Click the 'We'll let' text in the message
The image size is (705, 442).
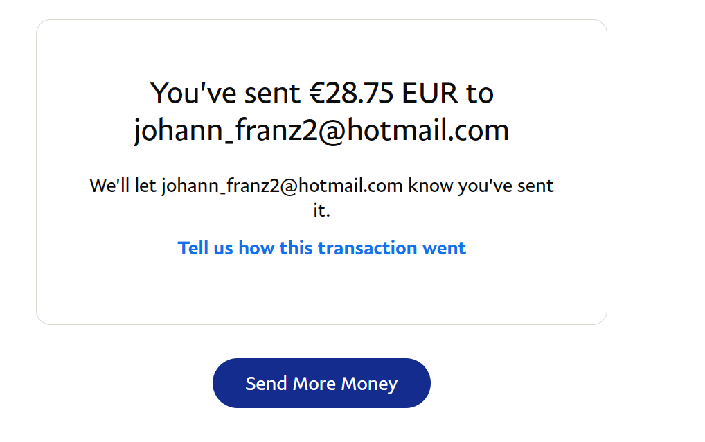[123, 186]
